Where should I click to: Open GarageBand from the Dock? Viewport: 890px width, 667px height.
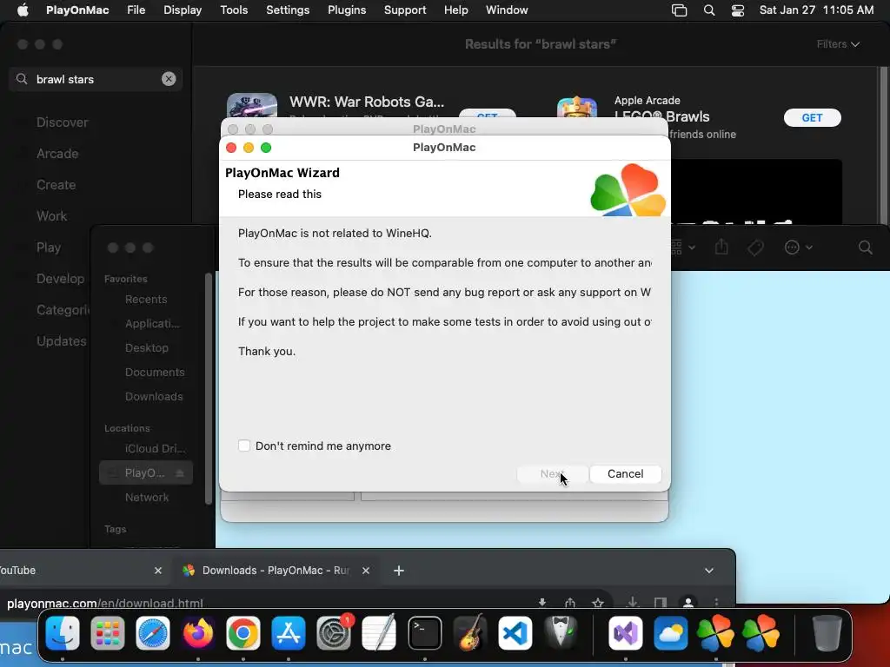point(470,633)
